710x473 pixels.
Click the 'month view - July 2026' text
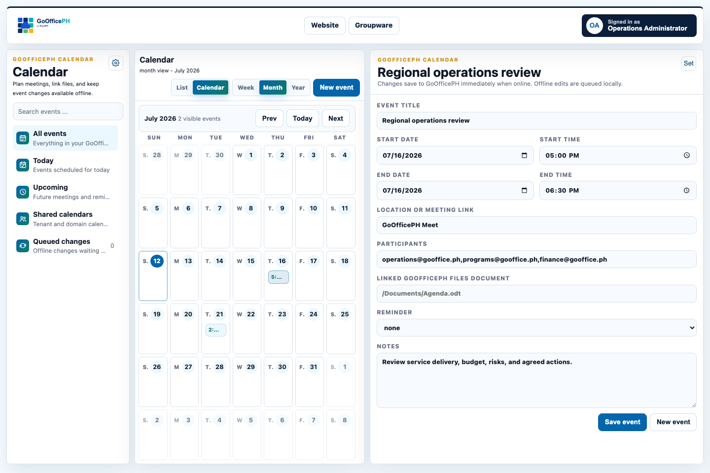pyautogui.click(x=170, y=70)
